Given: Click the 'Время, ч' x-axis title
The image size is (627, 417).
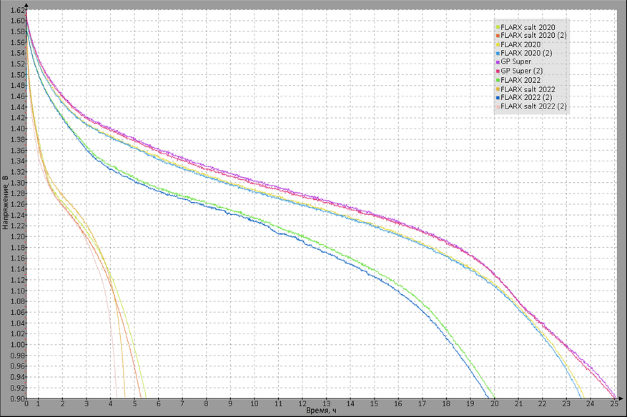Looking at the screenshot, I should [x=320, y=411].
